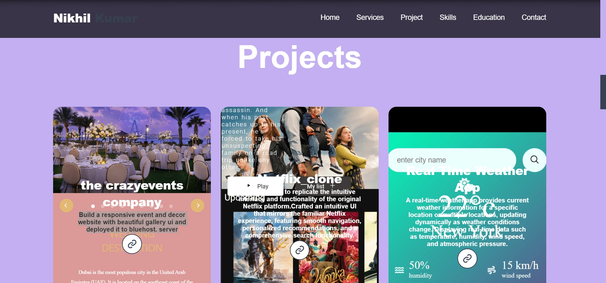Open the crazyevents company project link icon
This screenshot has height=283, width=606.
132,244
